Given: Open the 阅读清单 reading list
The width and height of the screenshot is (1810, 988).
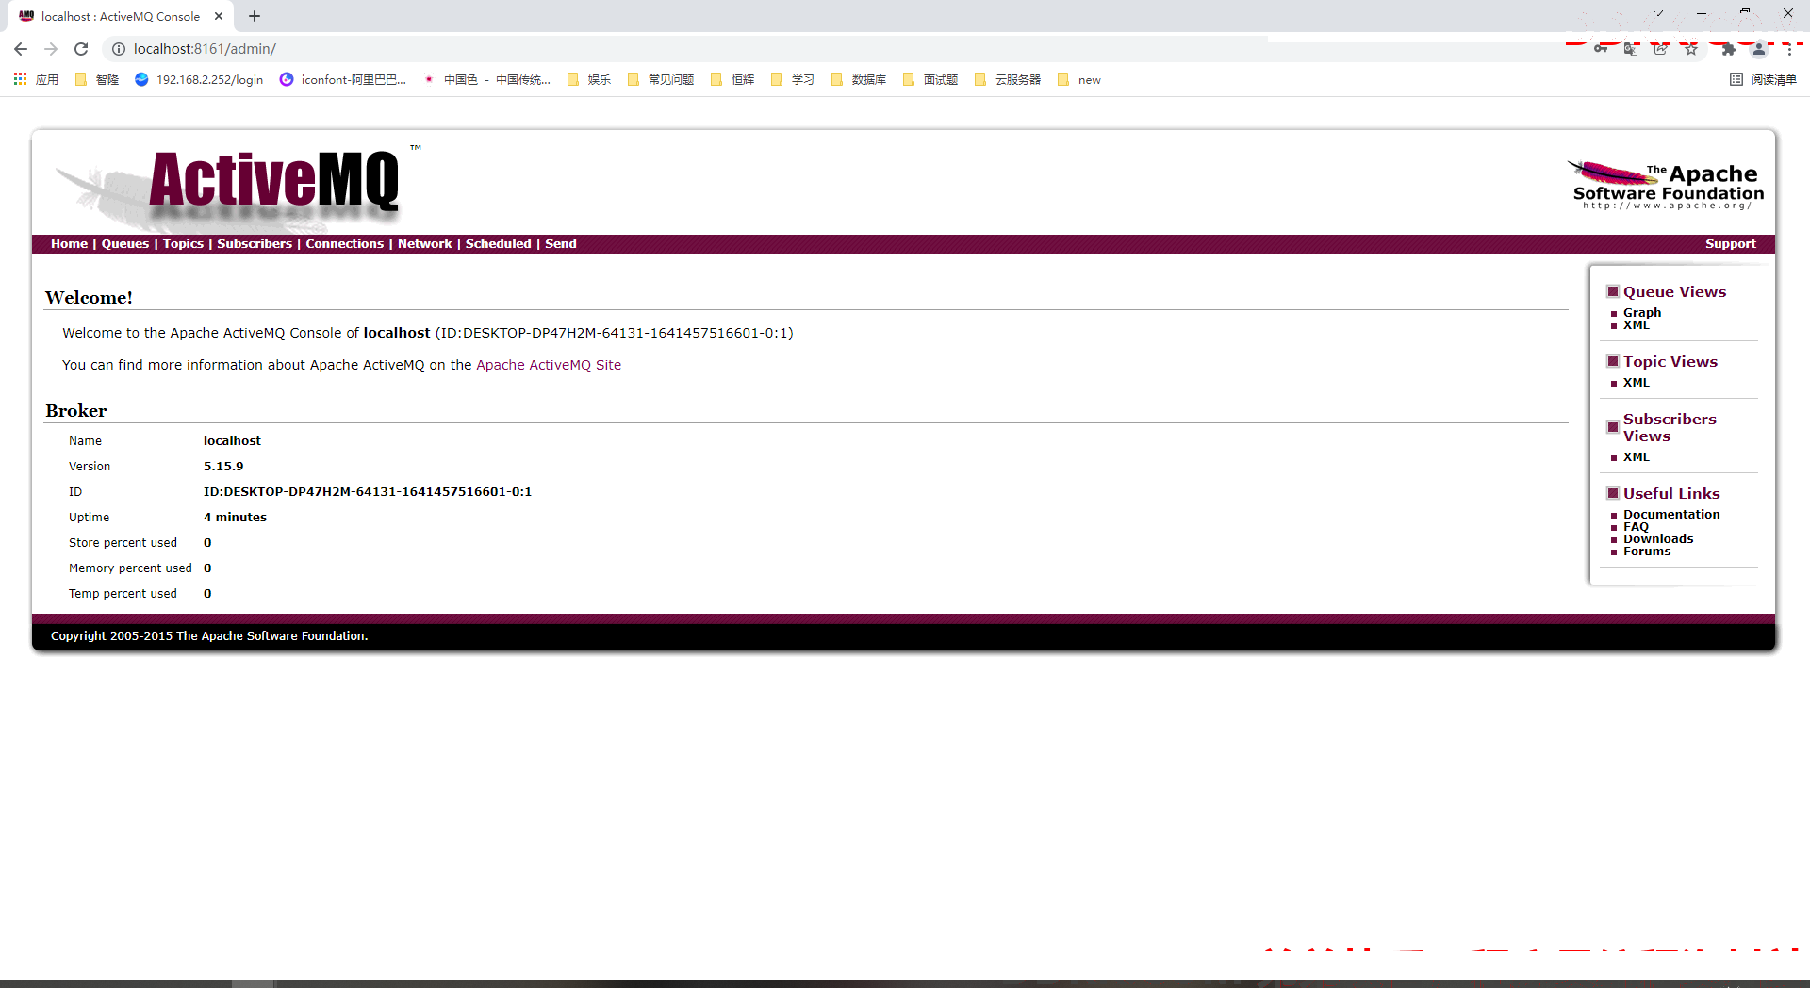Looking at the screenshot, I should [x=1764, y=79].
